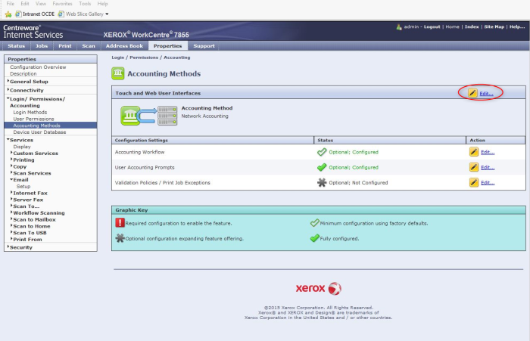Click the favorites star icon in browser bar
The image size is (530, 341).
pos(8,14)
